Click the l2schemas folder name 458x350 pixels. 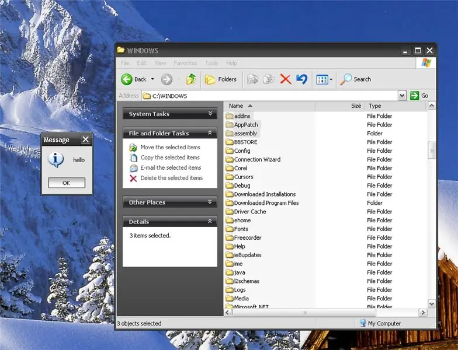(x=247, y=281)
